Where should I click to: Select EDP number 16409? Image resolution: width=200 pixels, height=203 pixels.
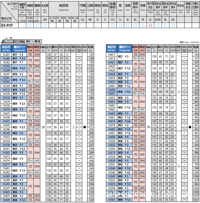tap(6, 200)
